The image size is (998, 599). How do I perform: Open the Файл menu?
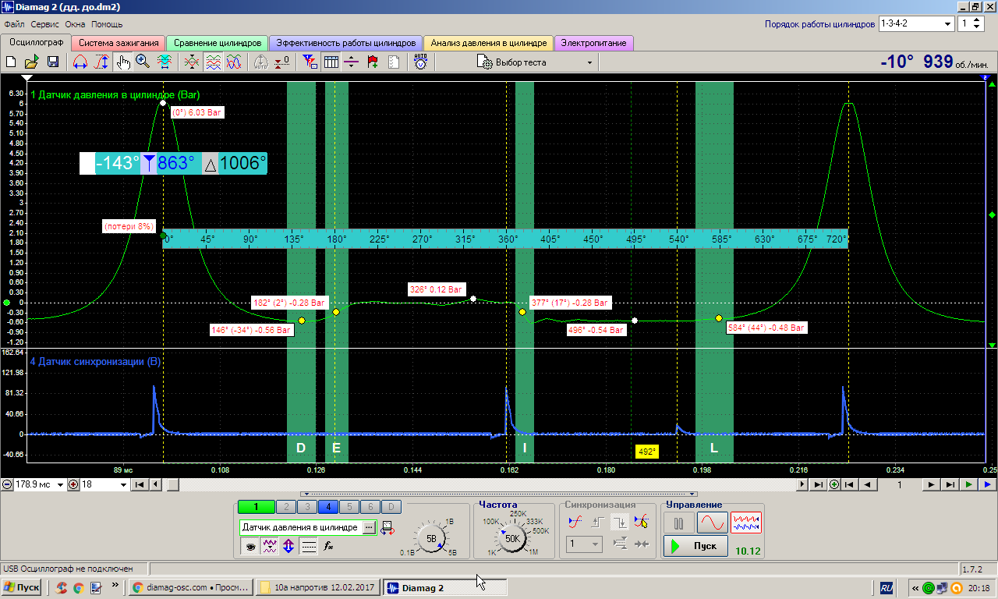pos(14,24)
